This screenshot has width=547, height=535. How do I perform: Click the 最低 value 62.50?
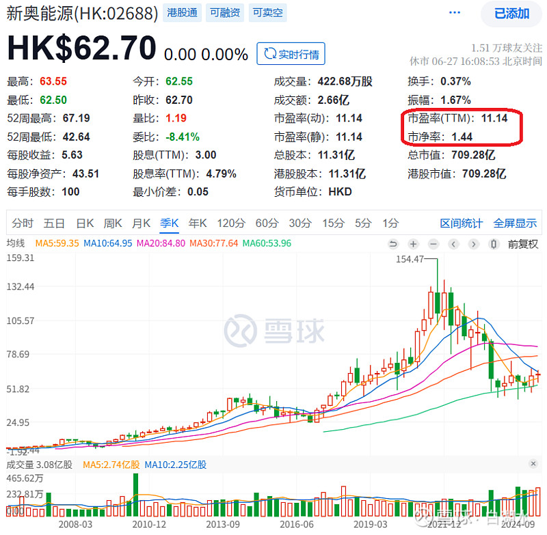(53, 100)
